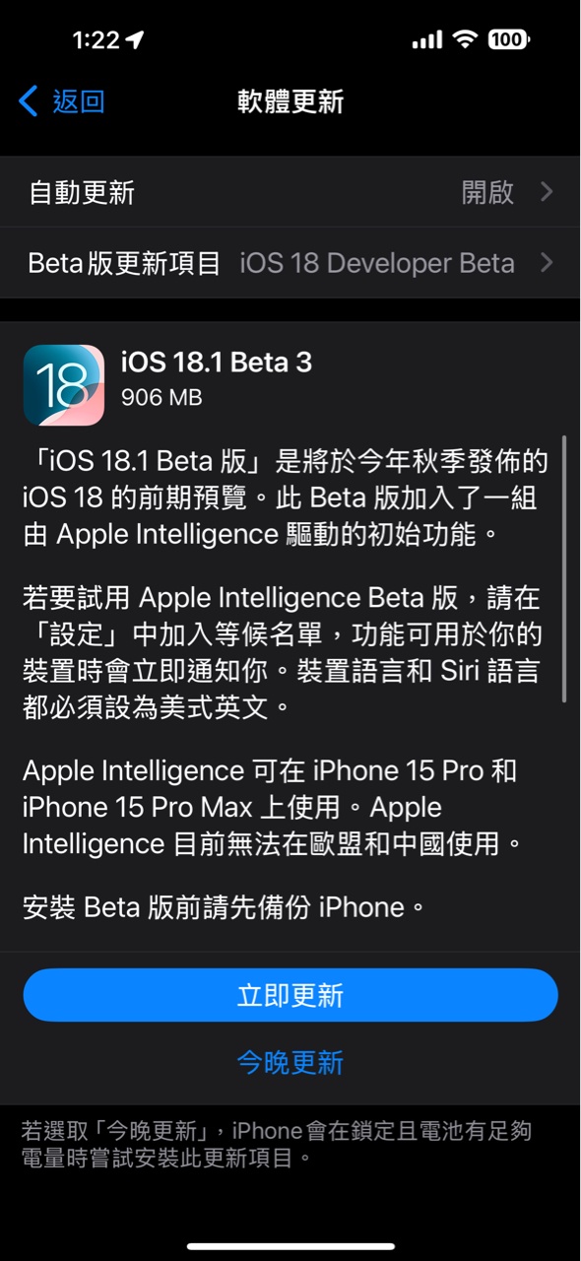Open the Beta版更新項目 row
581x1261 pixels.
(290, 263)
